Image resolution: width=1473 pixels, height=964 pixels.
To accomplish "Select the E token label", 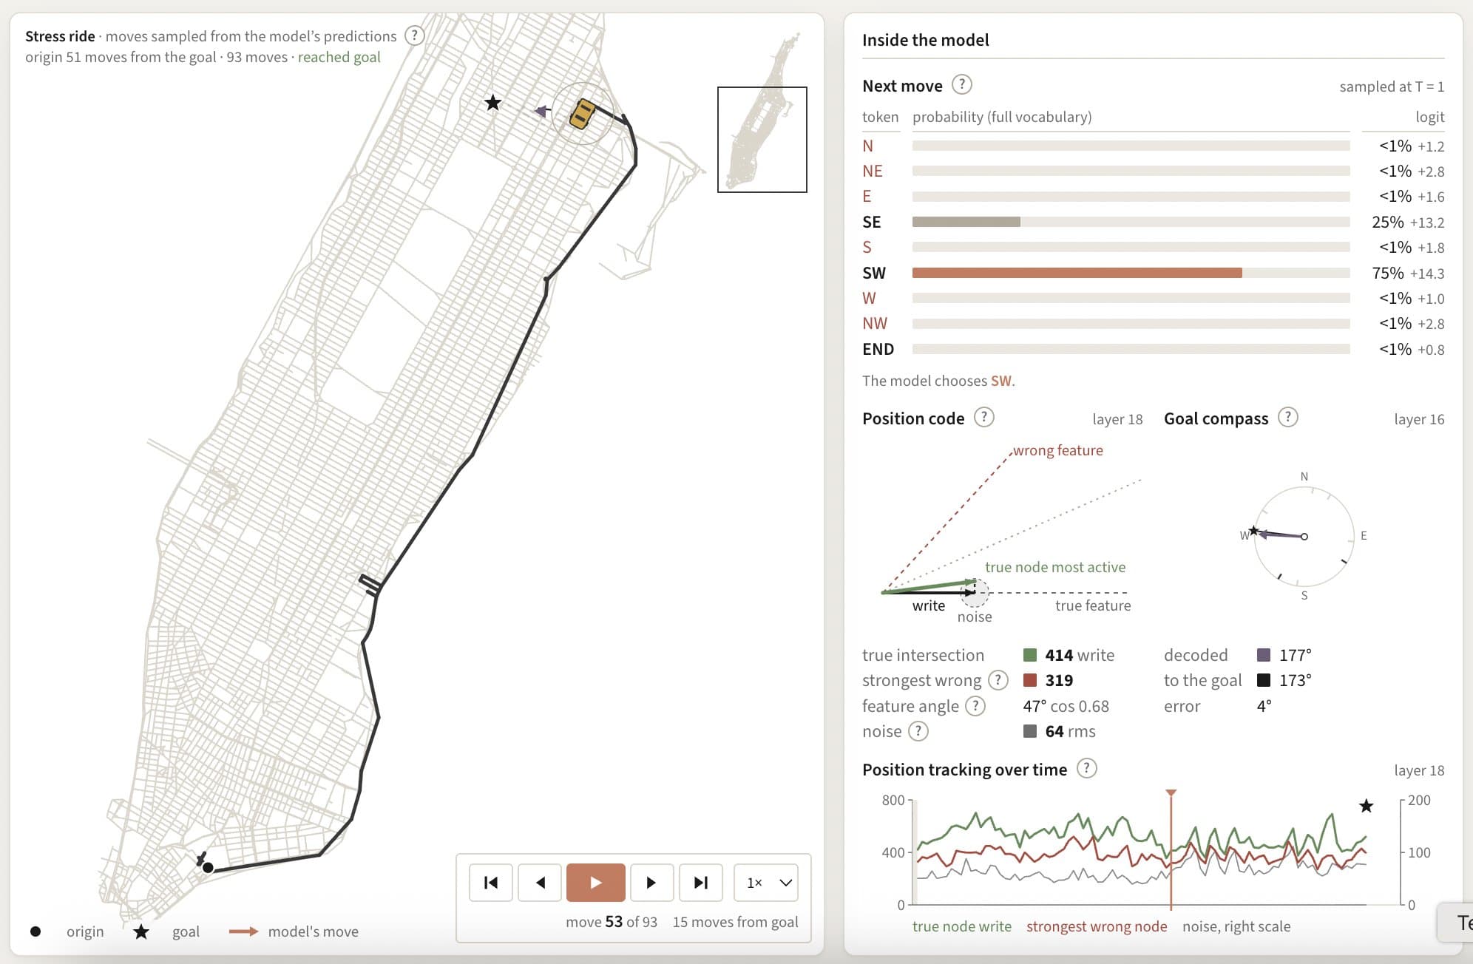I will click(x=867, y=196).
